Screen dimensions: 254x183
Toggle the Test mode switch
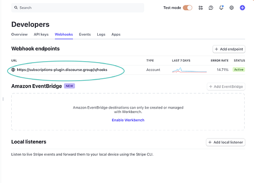tap(188, 8)
